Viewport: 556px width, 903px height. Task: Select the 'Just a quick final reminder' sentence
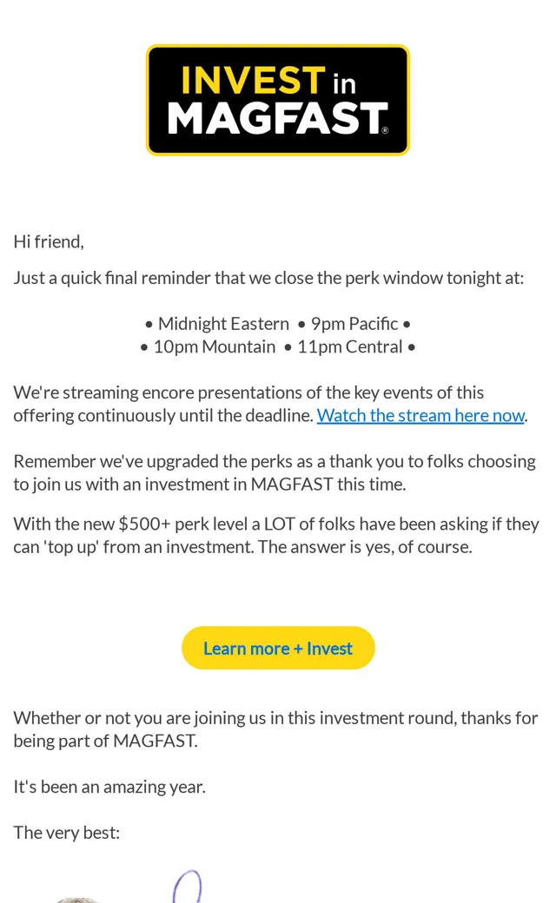pos(268,278)
